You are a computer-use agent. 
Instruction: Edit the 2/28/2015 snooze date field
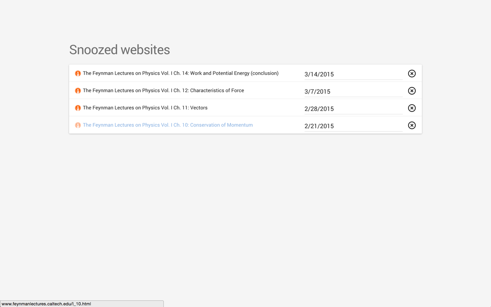pyautogui.click(x=353, y=109)
